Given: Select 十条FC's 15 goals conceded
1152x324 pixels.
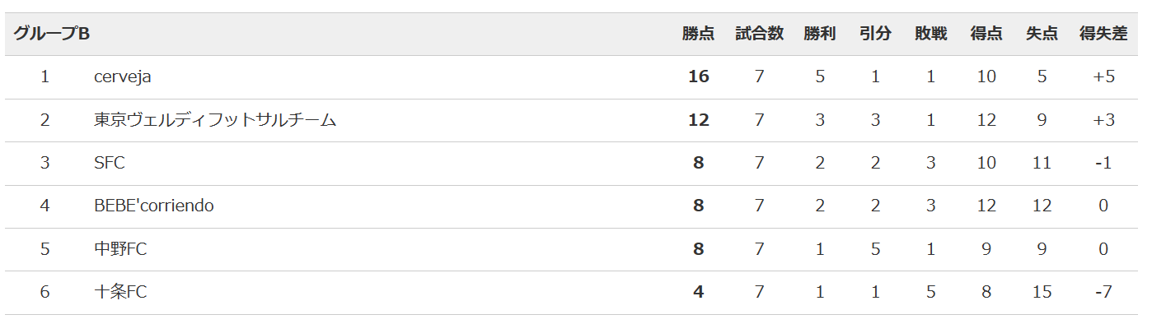Looking at the screenshot, I should (x=1042, y=292).
